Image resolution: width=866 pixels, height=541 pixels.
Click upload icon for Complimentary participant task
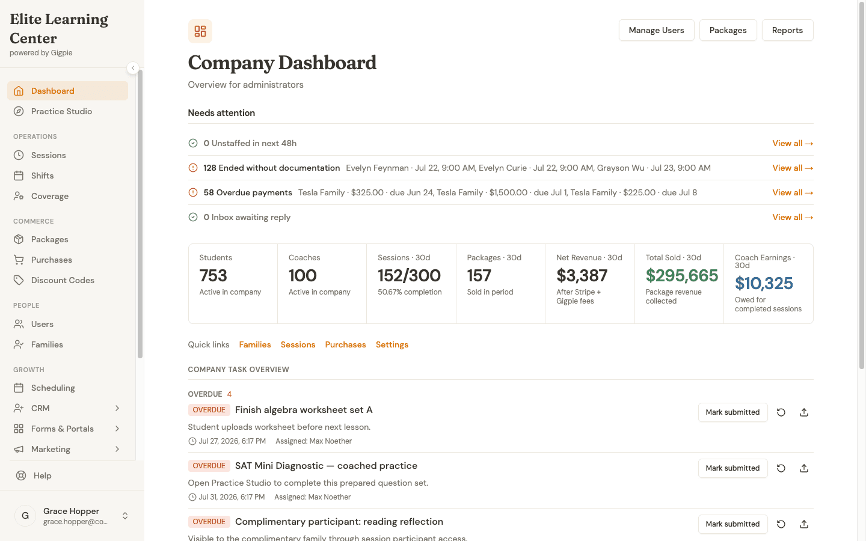804,524
